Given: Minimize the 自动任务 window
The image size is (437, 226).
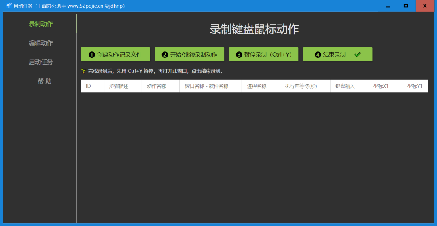Looking at the screenshot, I should [x=387, y=6].
